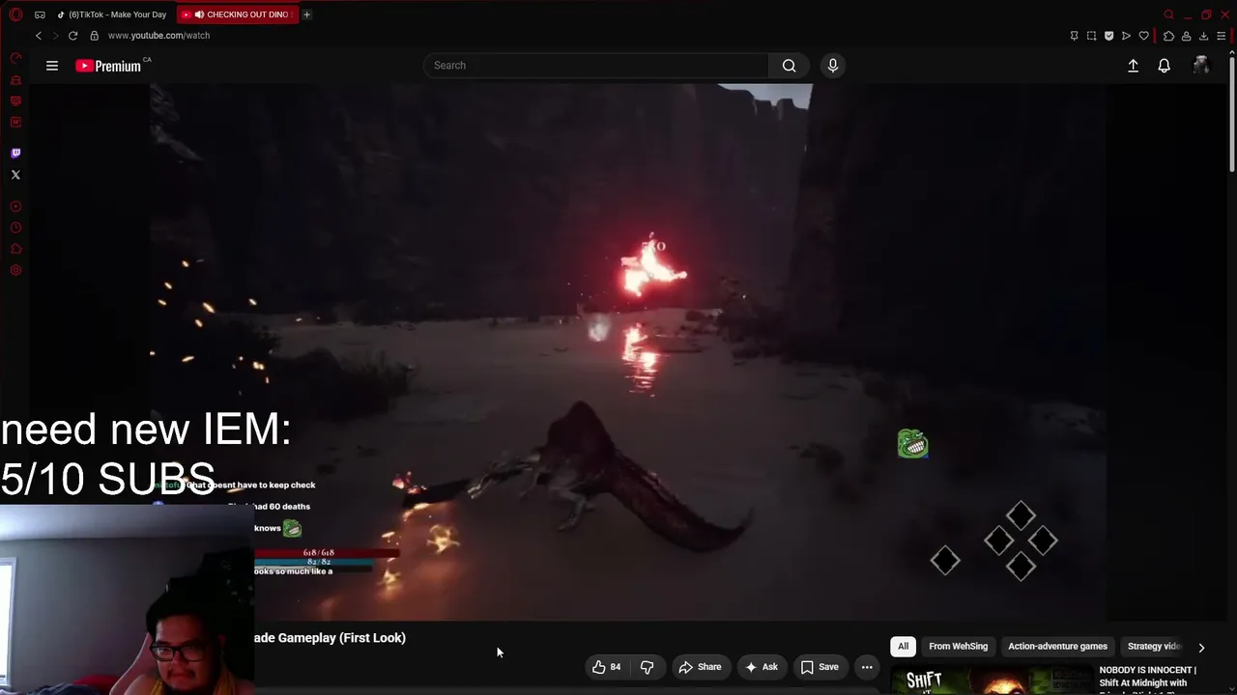
Task: Like the video with 84 likes
Action: tap(607, 667)
